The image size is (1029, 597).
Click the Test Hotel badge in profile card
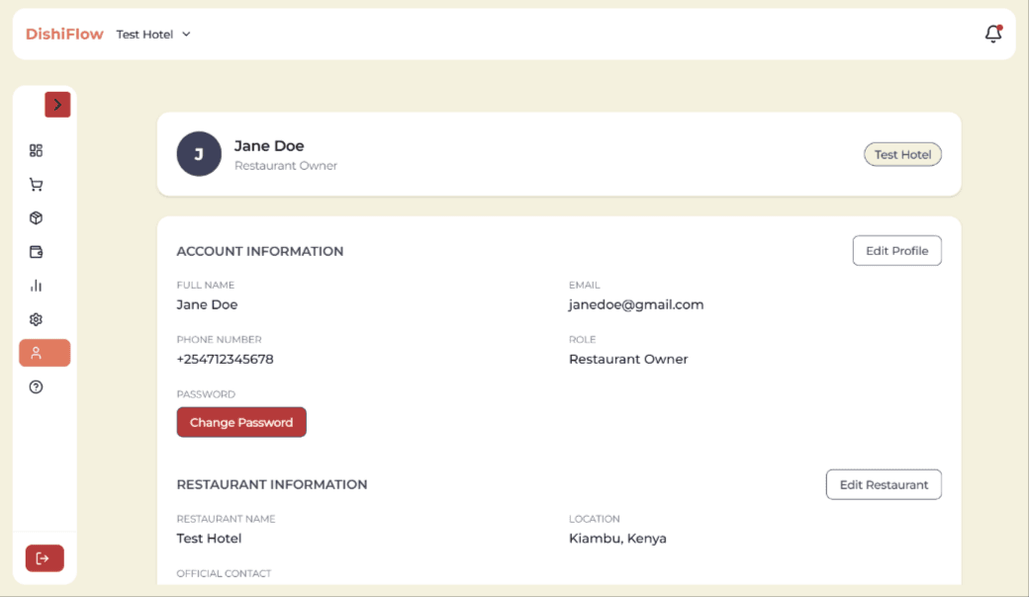902,155
